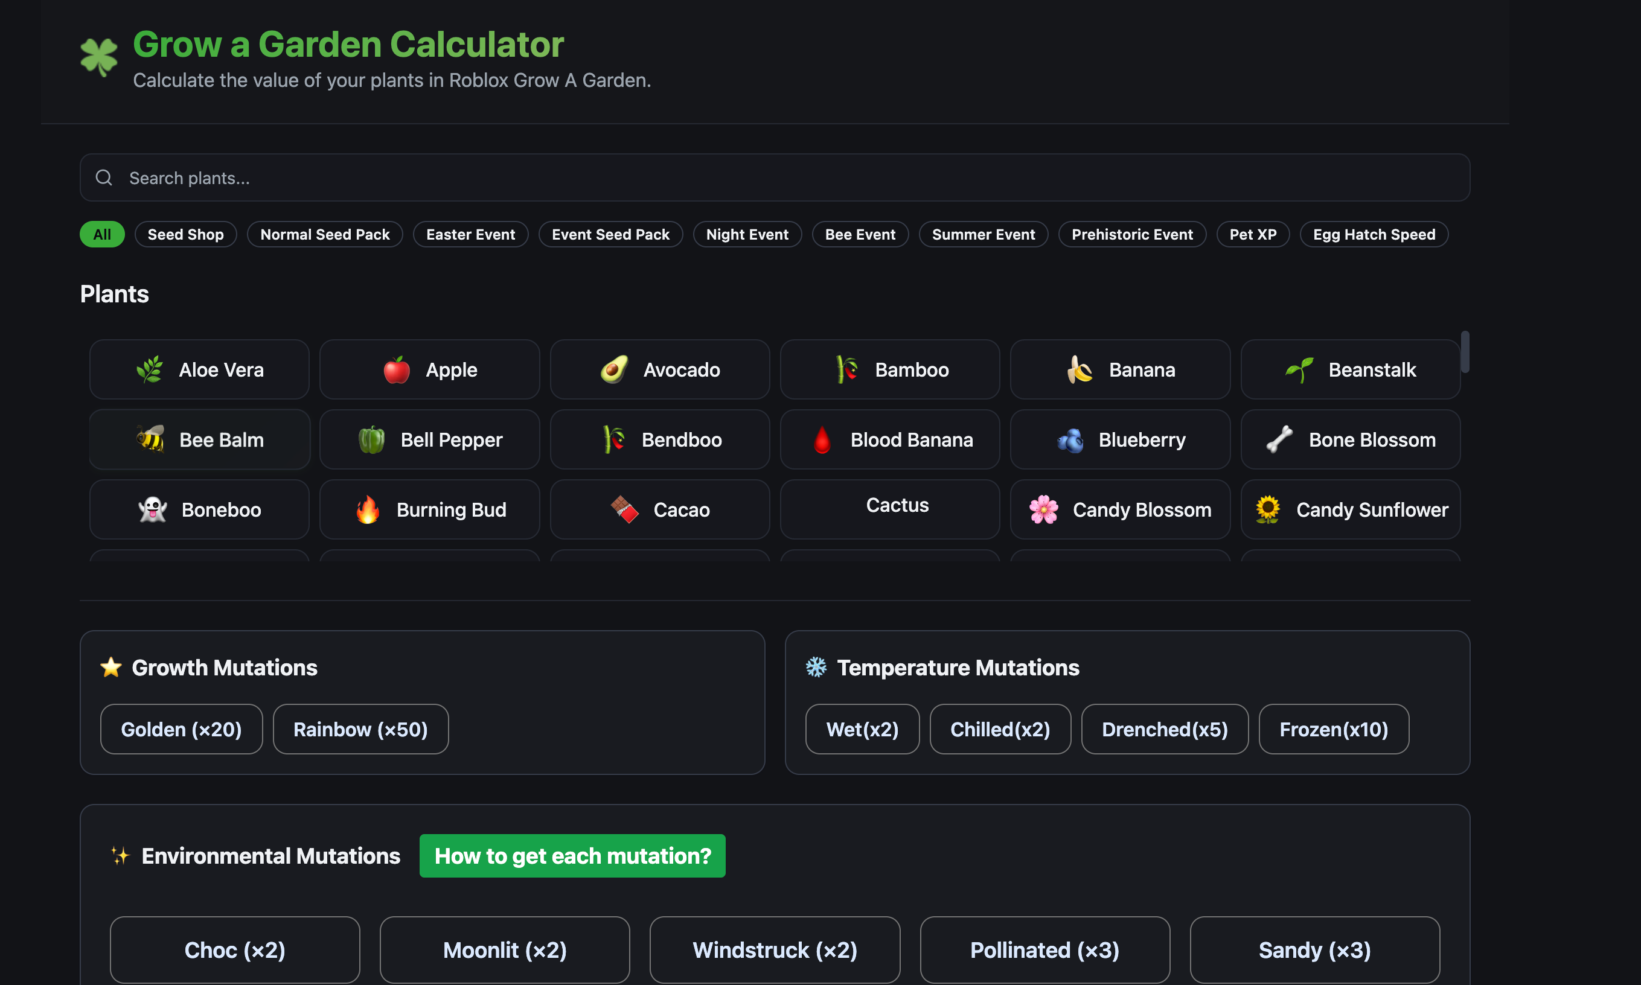Click the Burning Bud flame icon
The width and height of the screenshot is (1641, 985).
[368, 510]
